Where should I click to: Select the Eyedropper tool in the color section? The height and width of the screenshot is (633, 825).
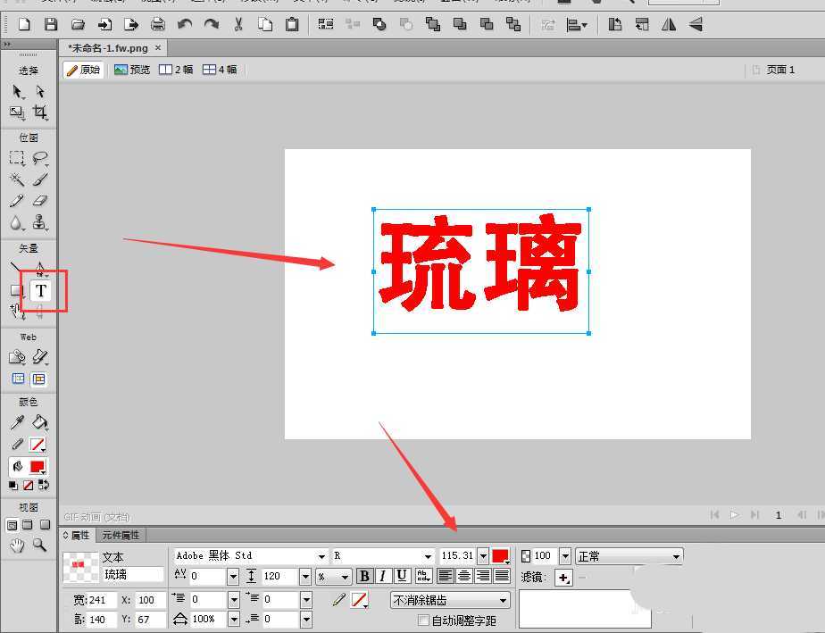(15, 424)
